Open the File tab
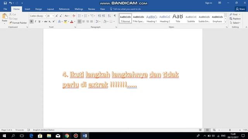This screenshot has width=248, height=139. click(x=5, y=9)
